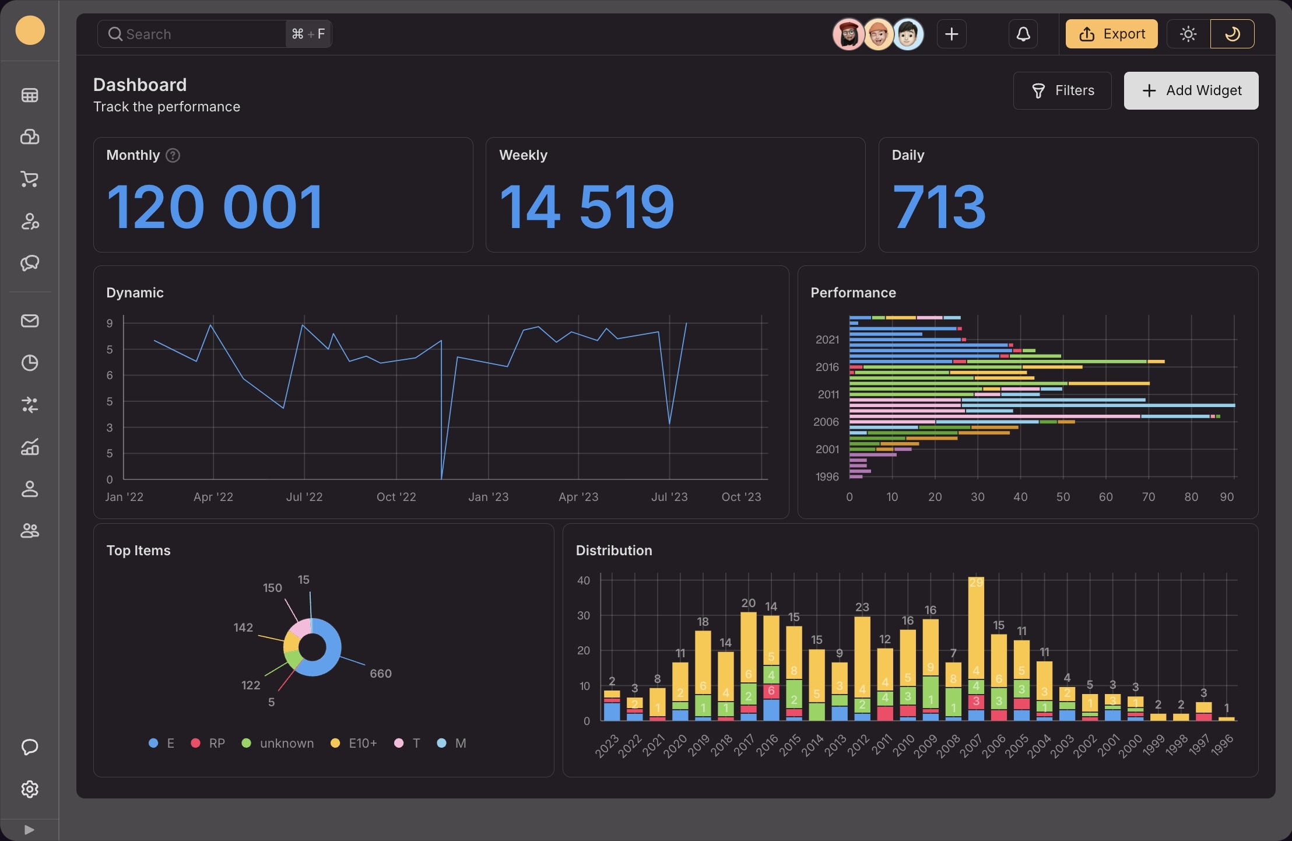Open the user group sidebar icon
Image resolution: width=1292 pixels, height=841 pixels.
point(30,531)
